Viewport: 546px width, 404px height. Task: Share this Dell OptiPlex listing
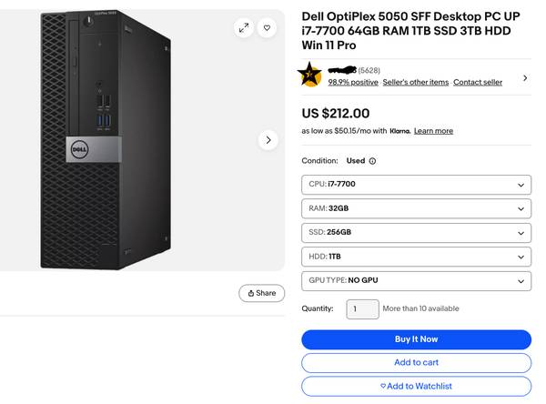point(261,293)
